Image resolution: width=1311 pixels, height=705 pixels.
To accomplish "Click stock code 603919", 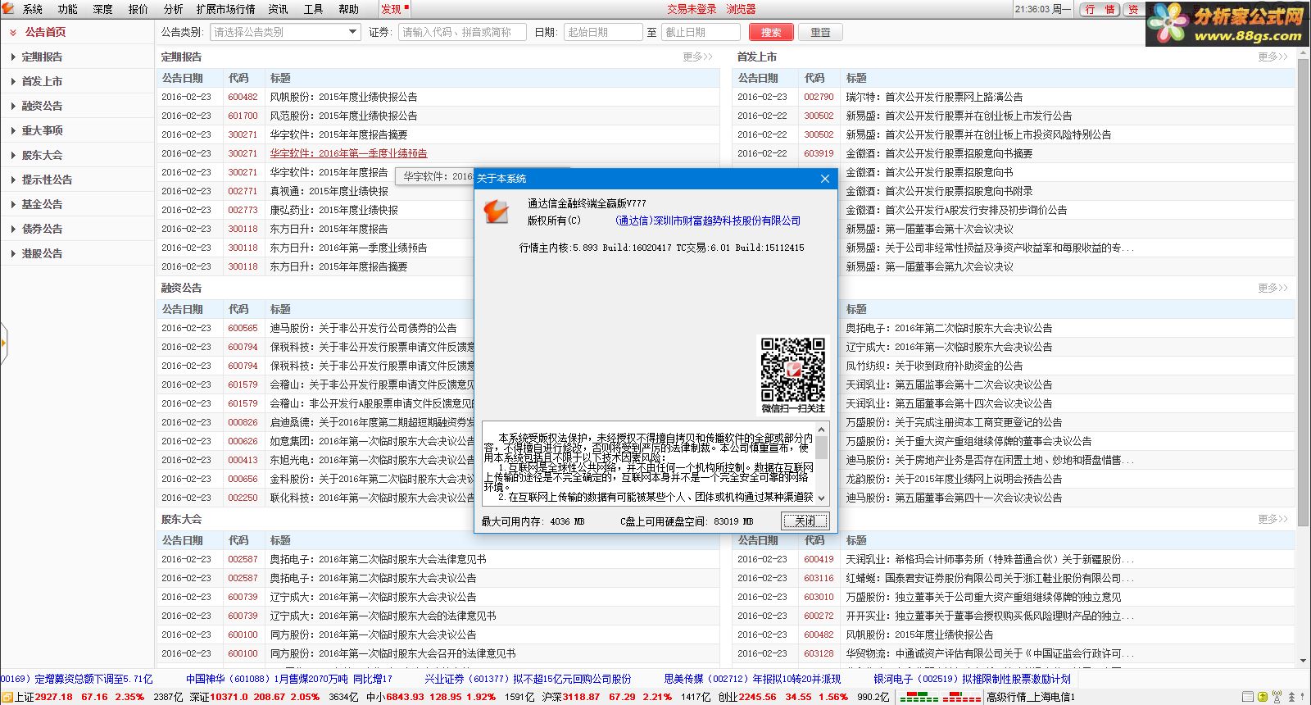I will click(x=819, y=153).
